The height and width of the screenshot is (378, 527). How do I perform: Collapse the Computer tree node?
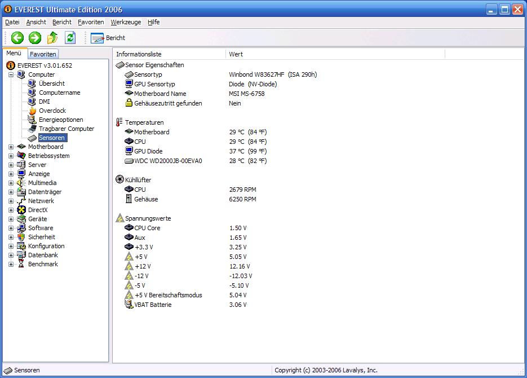click(11, 74)
